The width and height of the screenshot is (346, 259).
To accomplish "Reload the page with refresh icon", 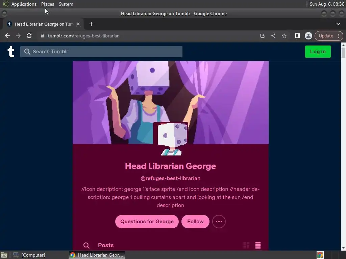I will click(29, 36).
